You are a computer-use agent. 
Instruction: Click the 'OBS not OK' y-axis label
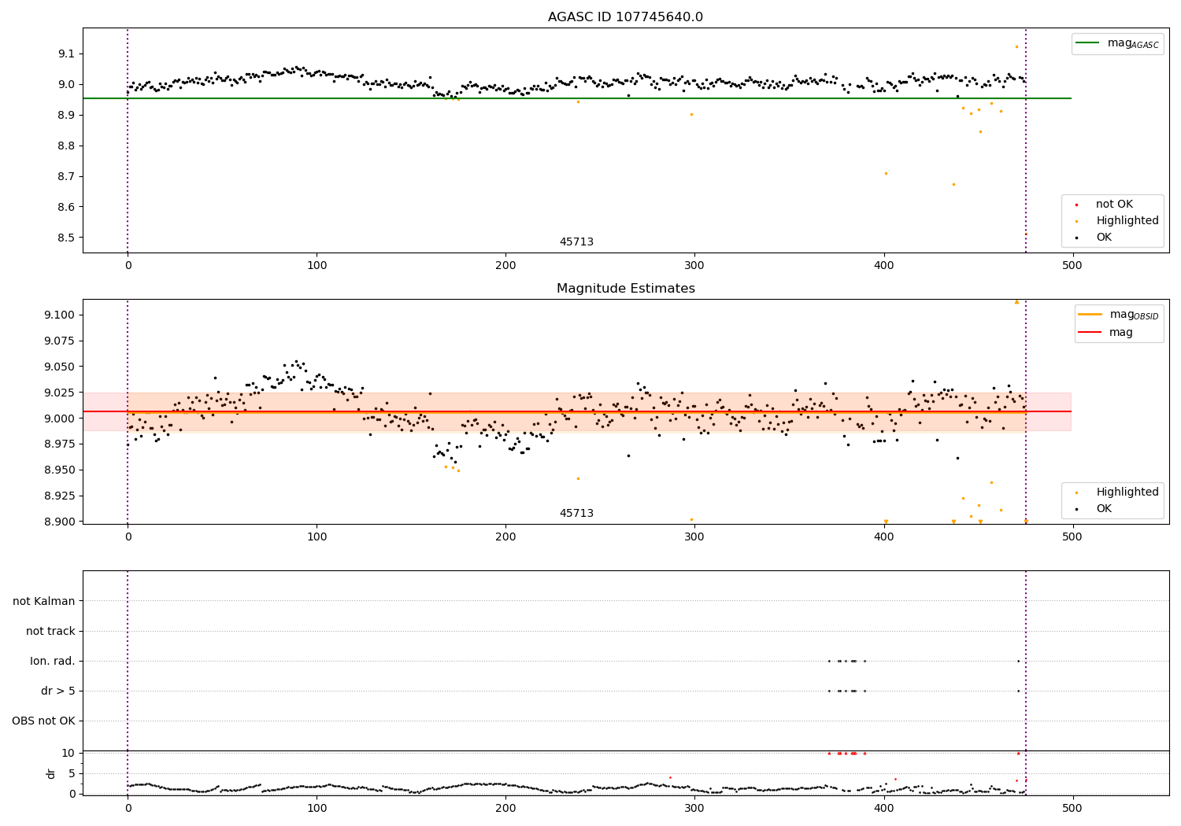43,721
